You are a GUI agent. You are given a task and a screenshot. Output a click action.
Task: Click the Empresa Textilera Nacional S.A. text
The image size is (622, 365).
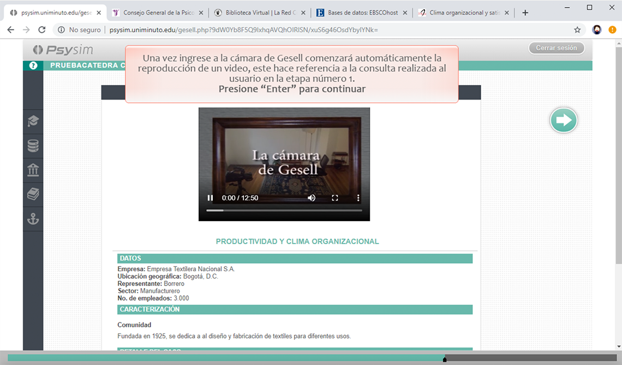(x=191, y=269)
